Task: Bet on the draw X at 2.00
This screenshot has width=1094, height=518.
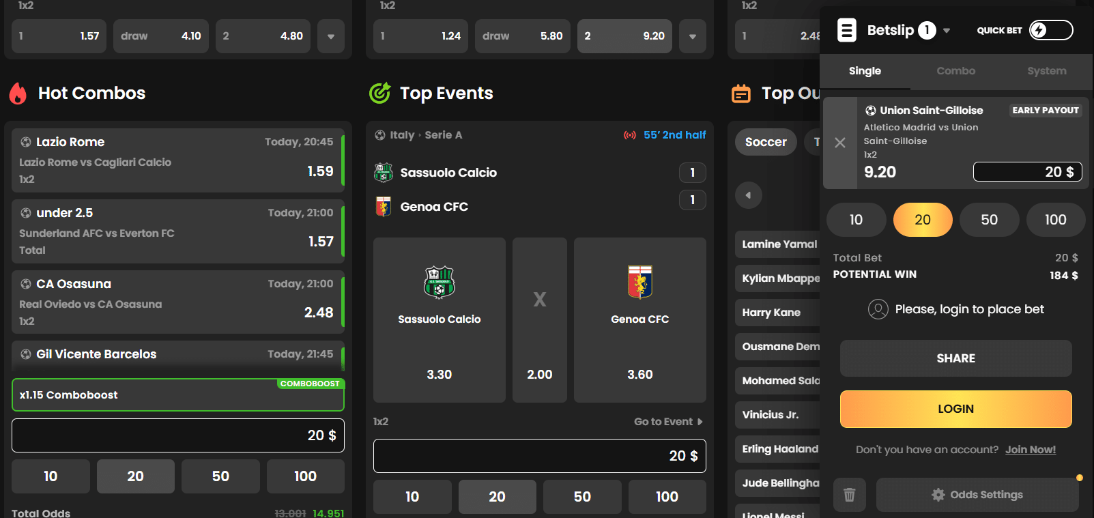Action: coord(540,320)
